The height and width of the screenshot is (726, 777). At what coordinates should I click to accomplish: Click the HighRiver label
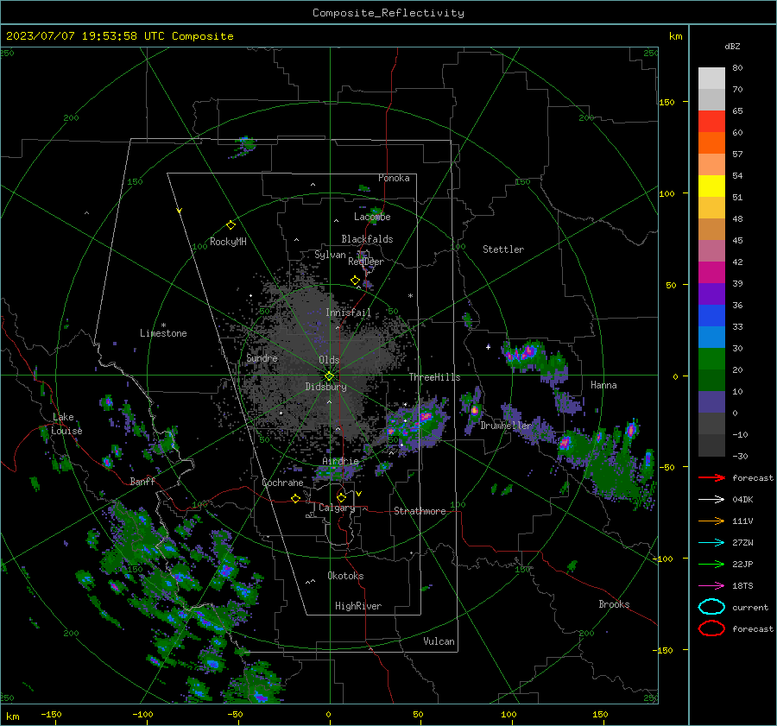358,606
